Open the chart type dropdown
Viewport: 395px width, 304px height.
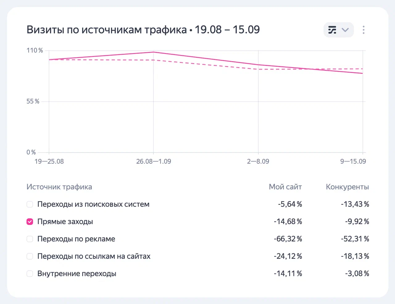tap(345, 30)
